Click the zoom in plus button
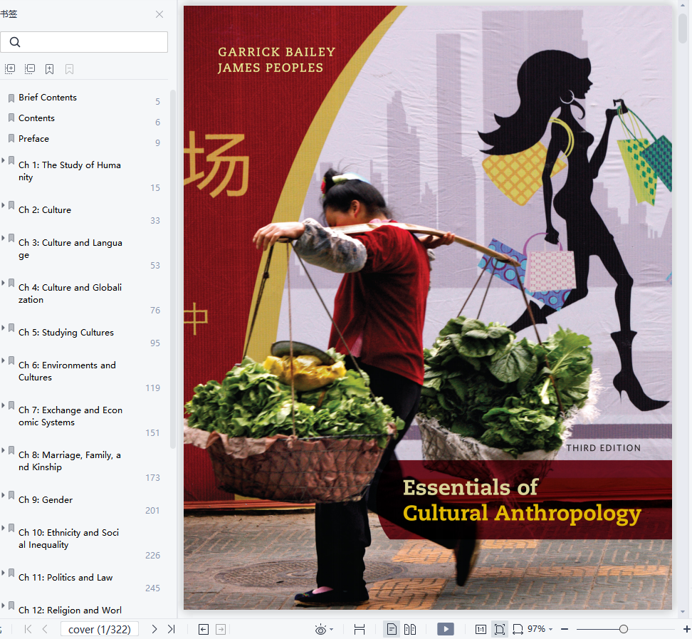 [x=686, y=629]
